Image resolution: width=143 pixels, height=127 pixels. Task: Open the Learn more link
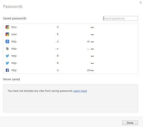coord(80,91)
